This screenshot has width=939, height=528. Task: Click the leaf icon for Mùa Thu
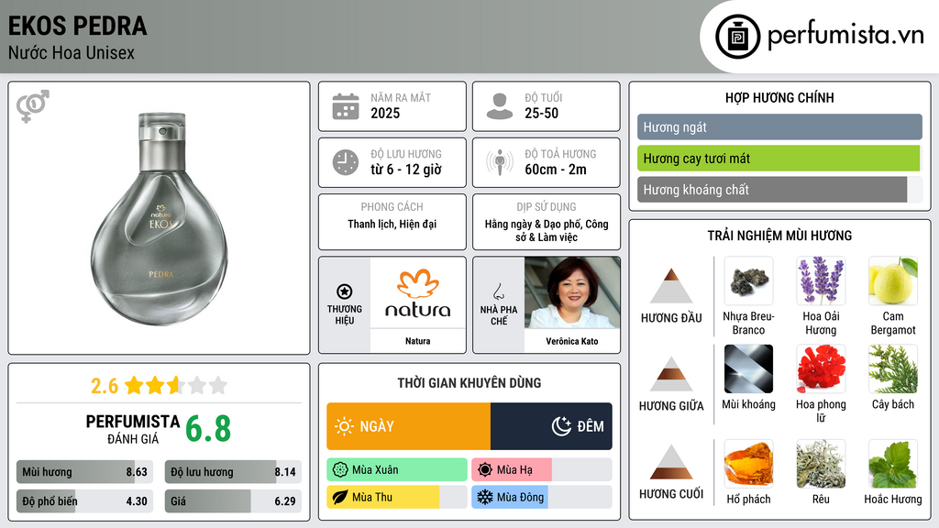[x=340, y=498]
